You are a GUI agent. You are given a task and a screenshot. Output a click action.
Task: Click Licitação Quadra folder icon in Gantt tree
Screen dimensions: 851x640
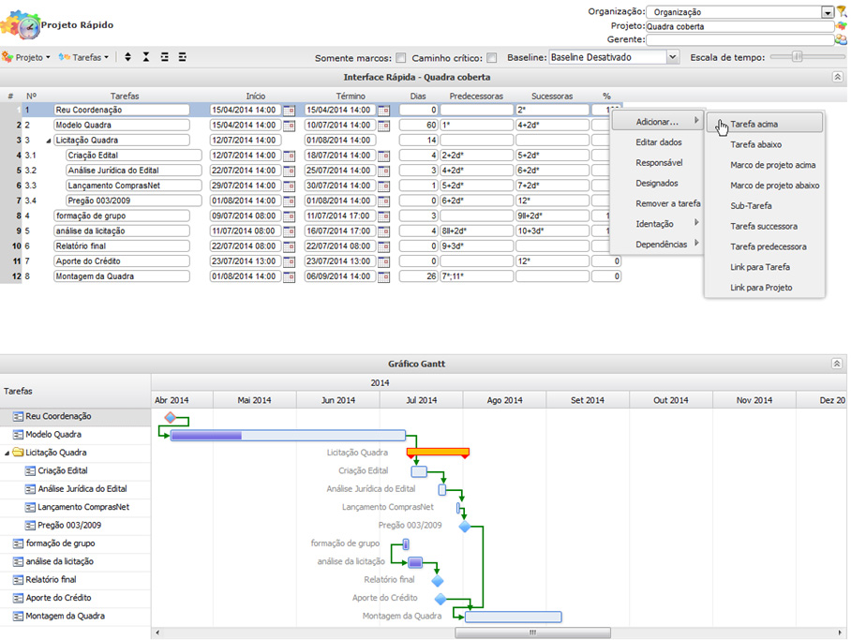pyautogui.click(x=18, y=453)
